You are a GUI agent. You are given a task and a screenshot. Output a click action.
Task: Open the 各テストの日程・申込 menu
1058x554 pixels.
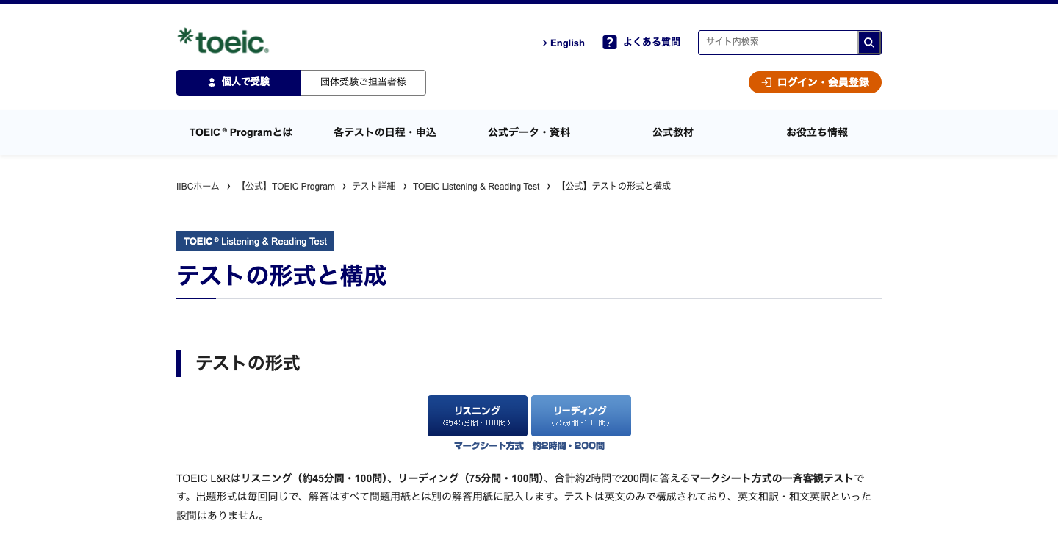pyautogui.click(x=385, y=132)
